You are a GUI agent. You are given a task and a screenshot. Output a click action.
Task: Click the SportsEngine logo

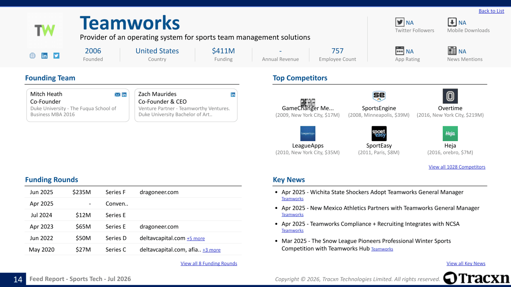click(x=379, y=96)
